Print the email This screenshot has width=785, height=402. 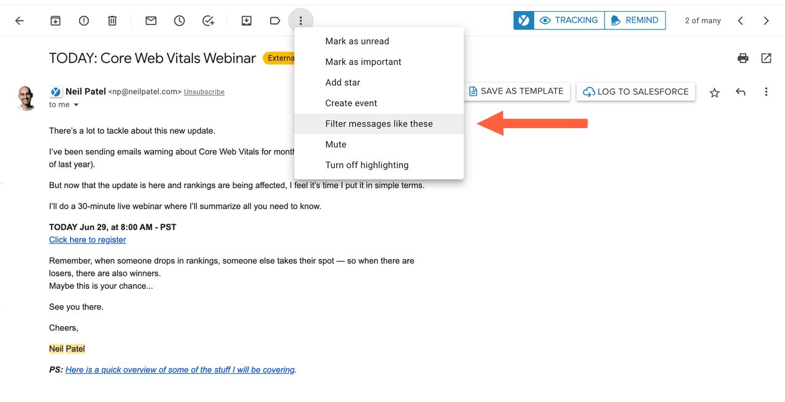(743, 58)
